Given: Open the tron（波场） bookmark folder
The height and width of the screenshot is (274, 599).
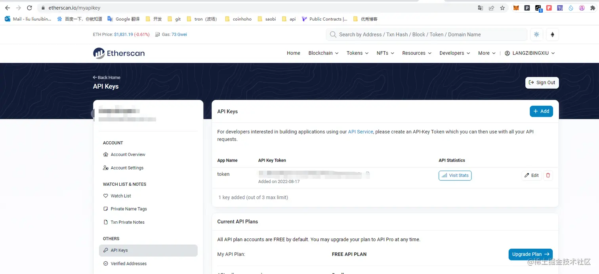Looking at the screenshot, I should coord(202,19).
